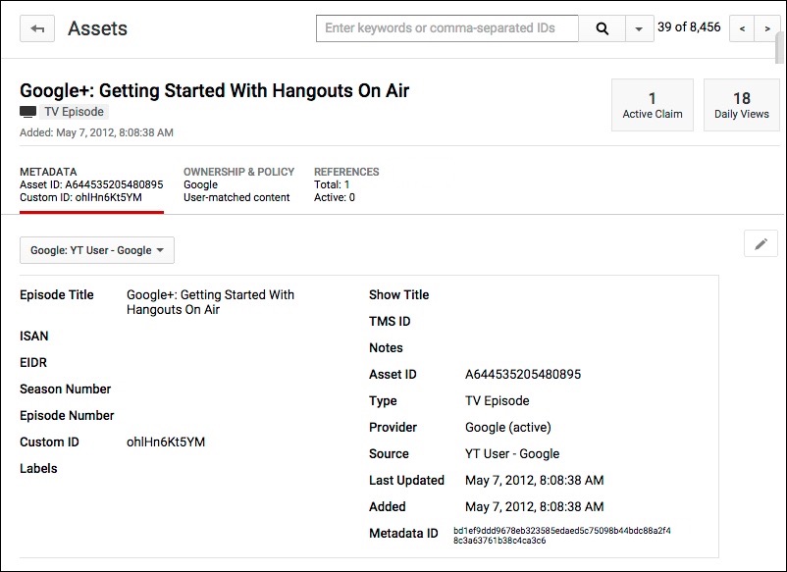Click the Custom ID value ohlHn6Kt5YM in the details table
The width and height of the screenshot is (787, 572).
pos(166,442)
